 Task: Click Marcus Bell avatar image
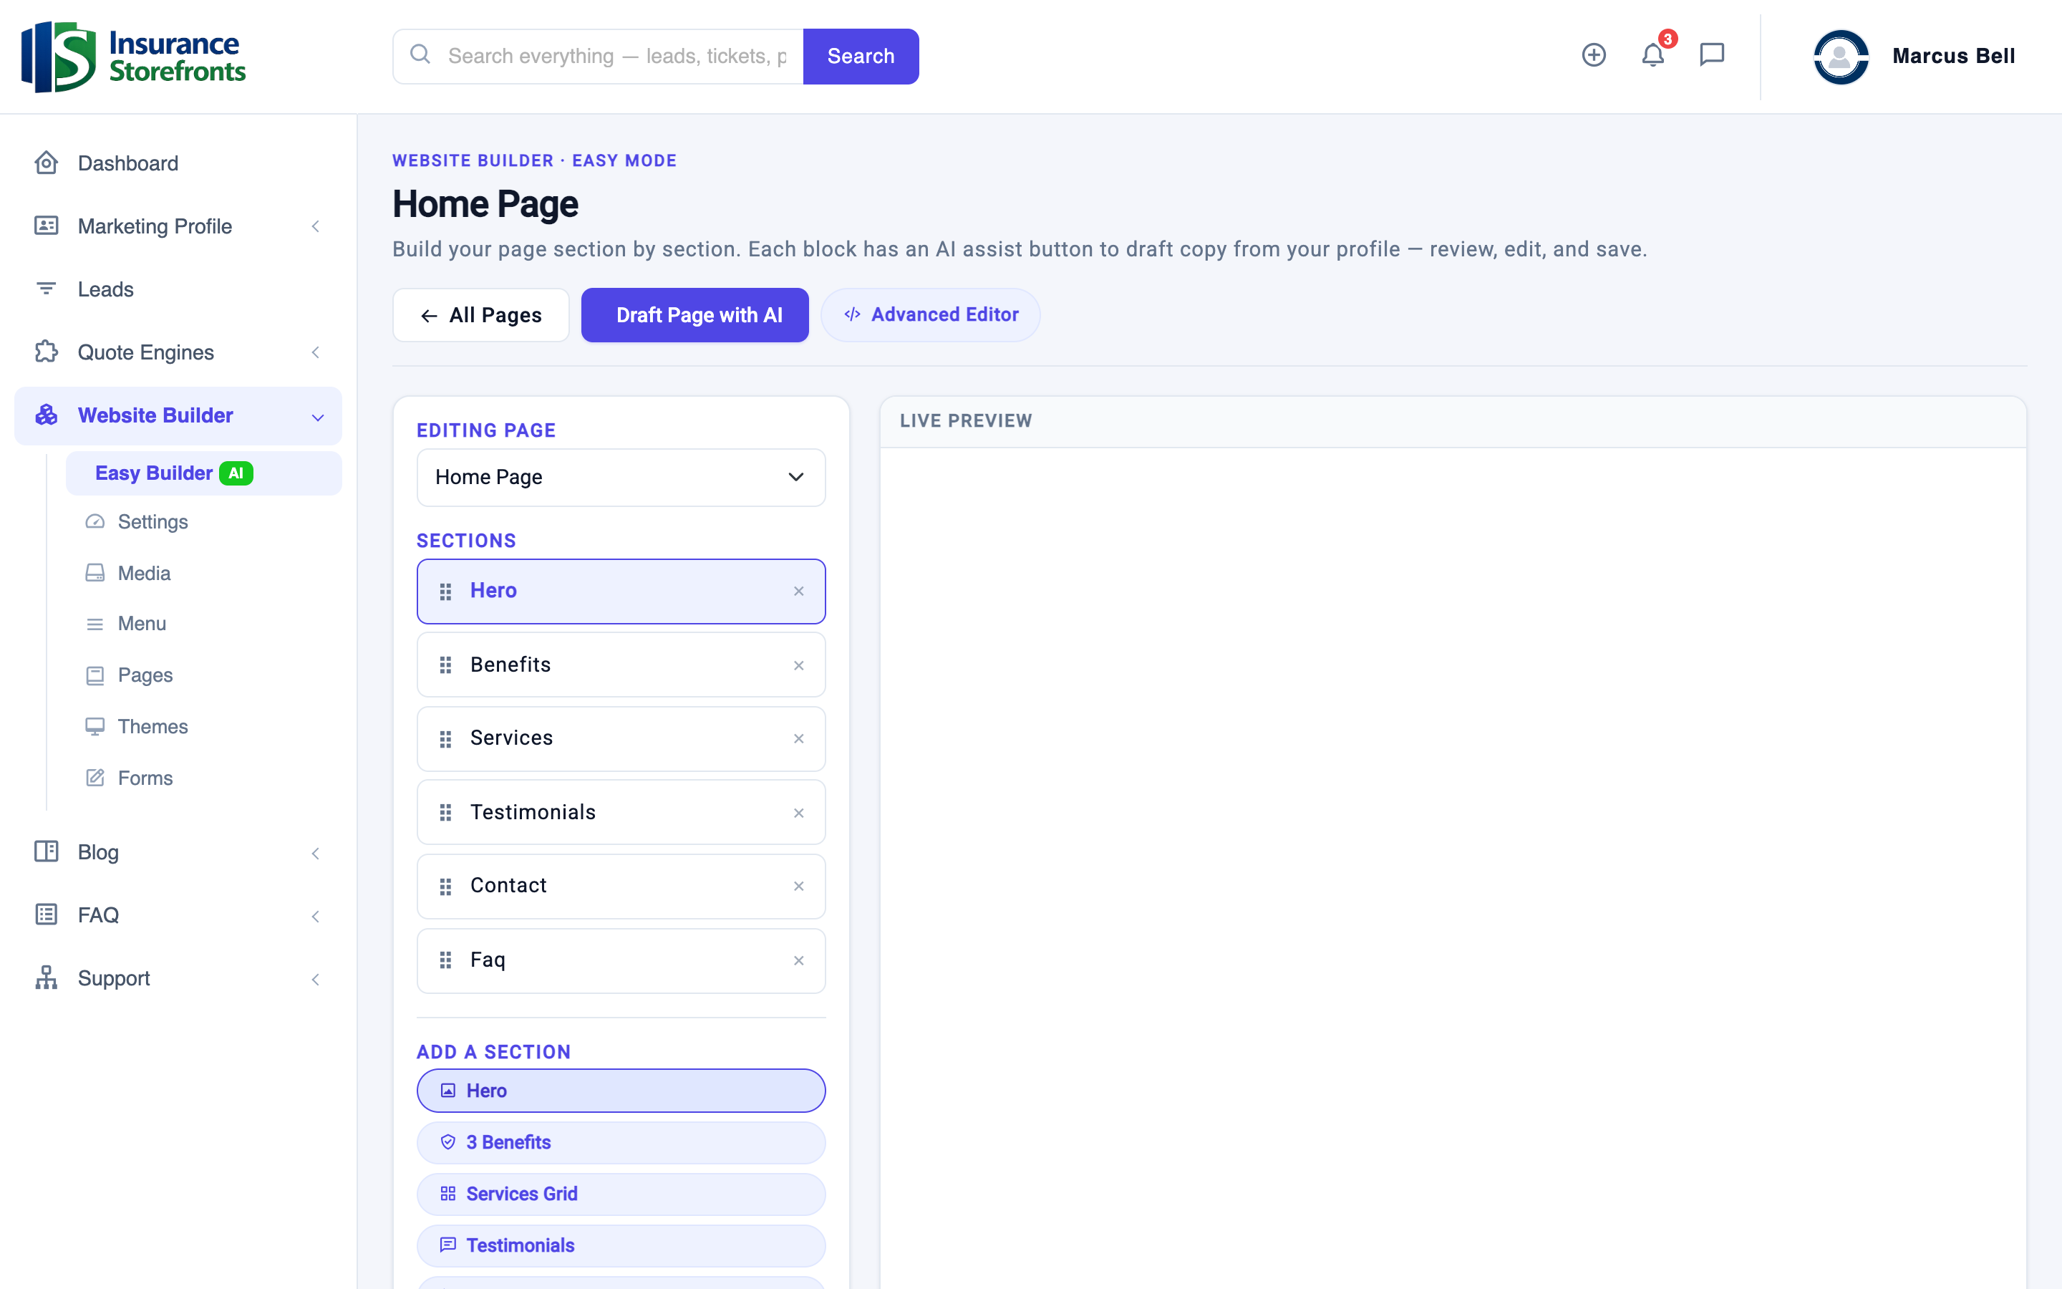(1841, 57)
